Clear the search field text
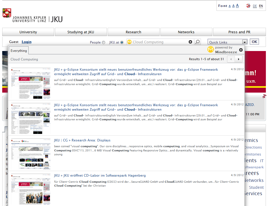 point(190,42)
